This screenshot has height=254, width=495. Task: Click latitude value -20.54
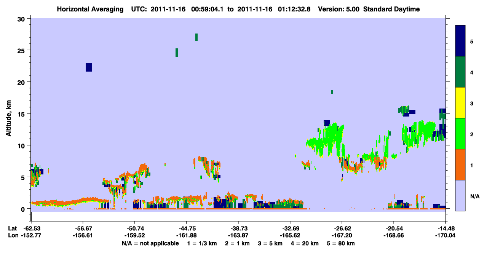tap(394, 228)
